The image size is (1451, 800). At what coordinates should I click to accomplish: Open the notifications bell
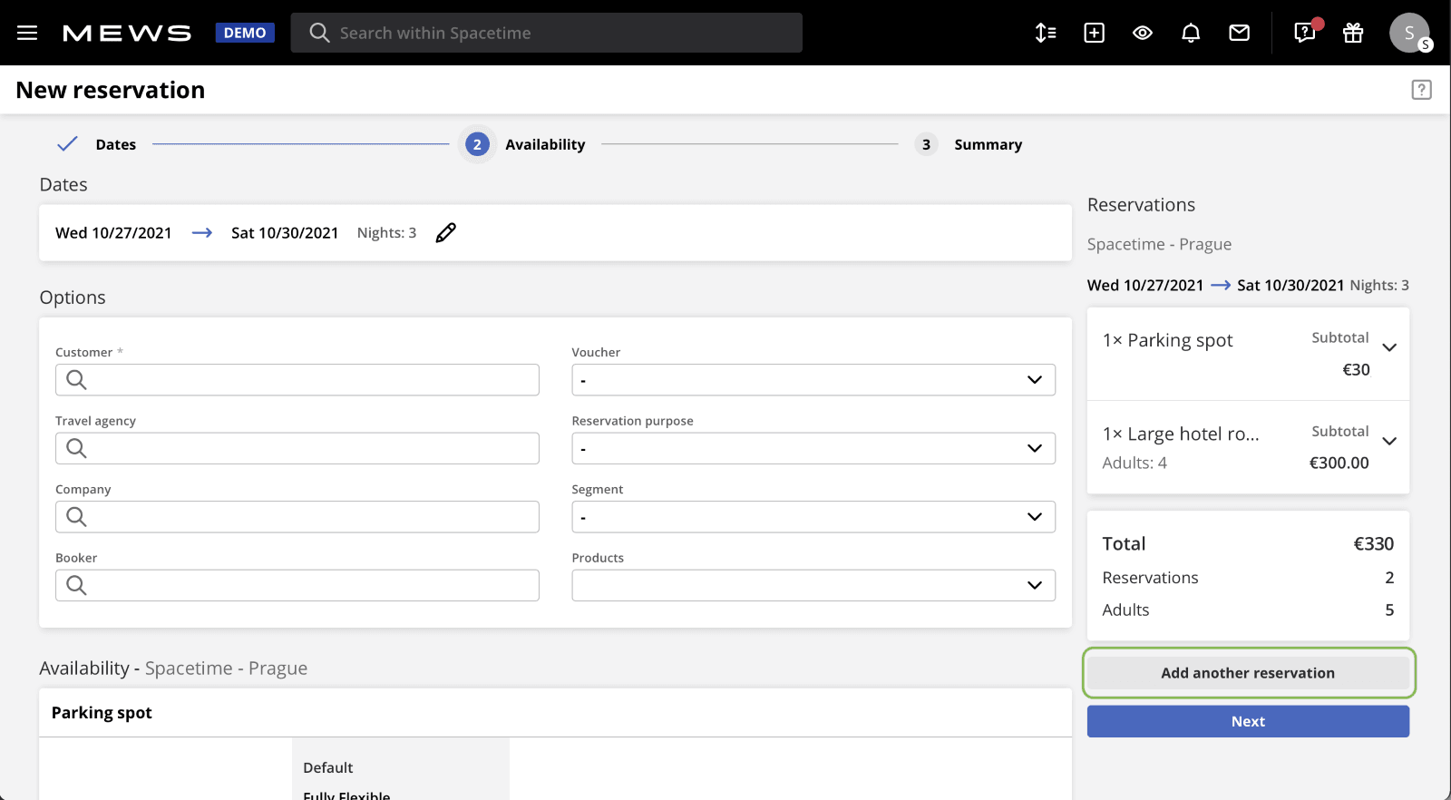pos(1191,33)
